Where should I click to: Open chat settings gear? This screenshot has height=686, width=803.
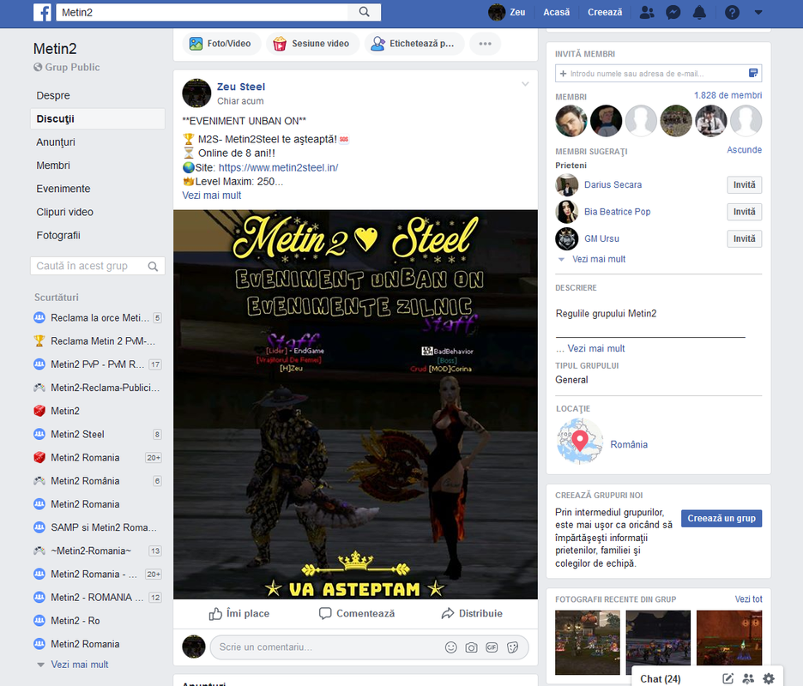pos(769,678)
